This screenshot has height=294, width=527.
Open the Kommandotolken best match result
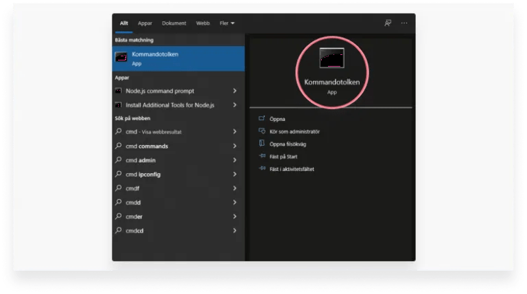coord(178,58)
